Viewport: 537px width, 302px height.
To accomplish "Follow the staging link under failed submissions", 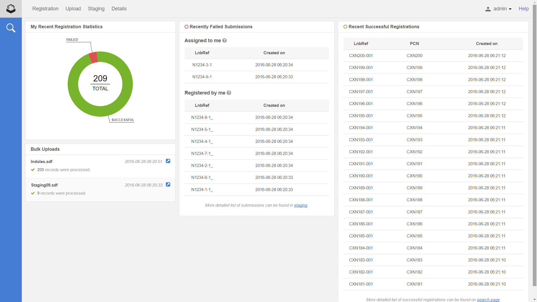I will [x=300, y=205].
